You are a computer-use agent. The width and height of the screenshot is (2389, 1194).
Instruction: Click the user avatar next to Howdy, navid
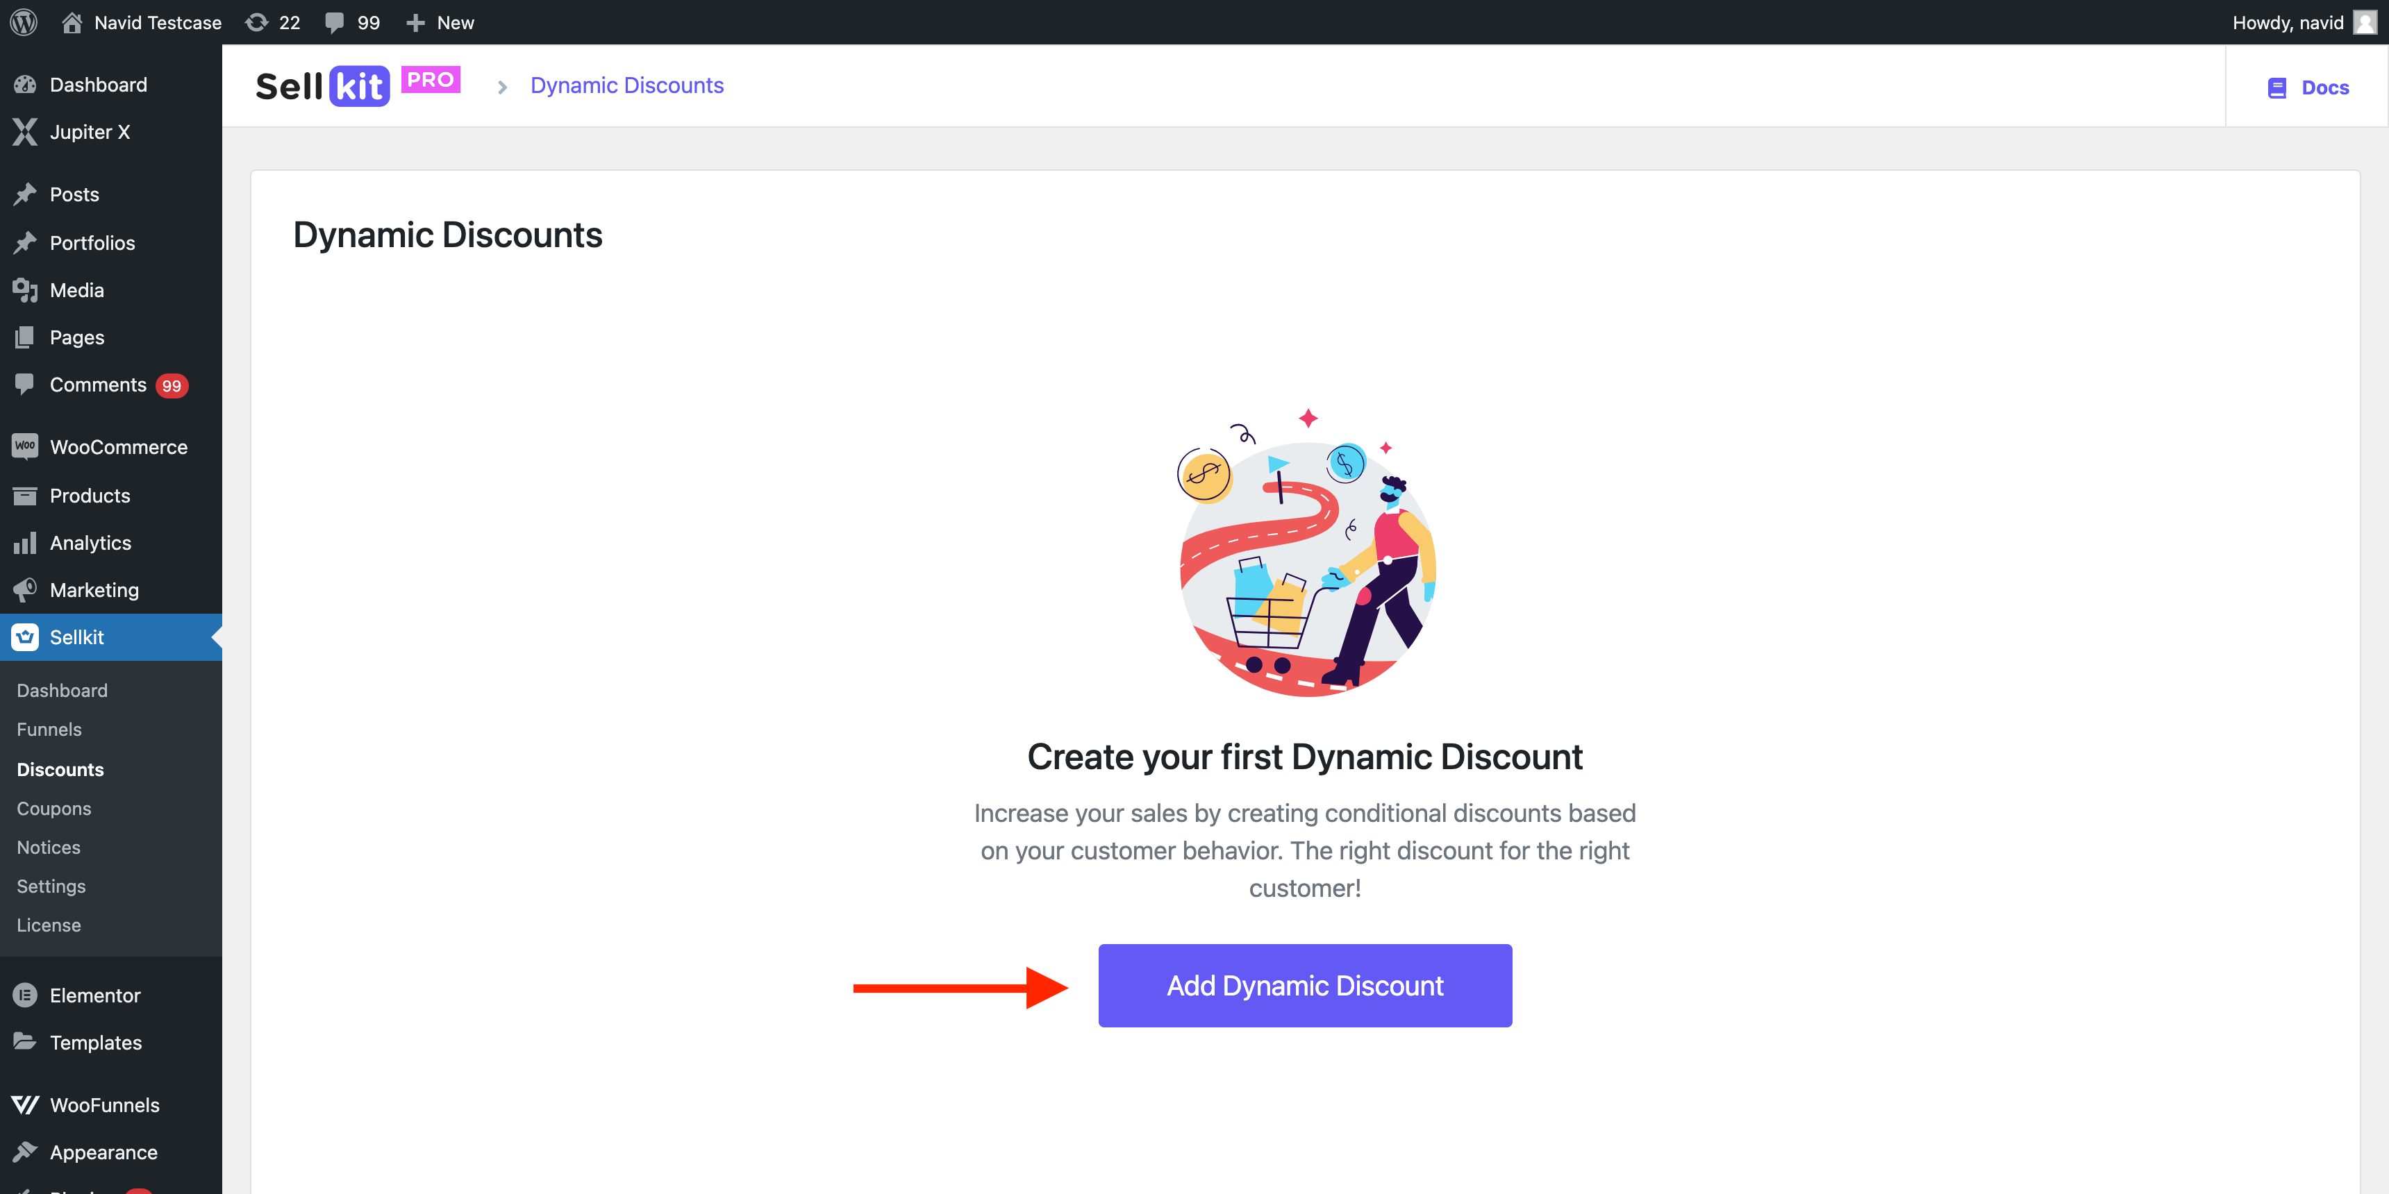coord(2366,22)
